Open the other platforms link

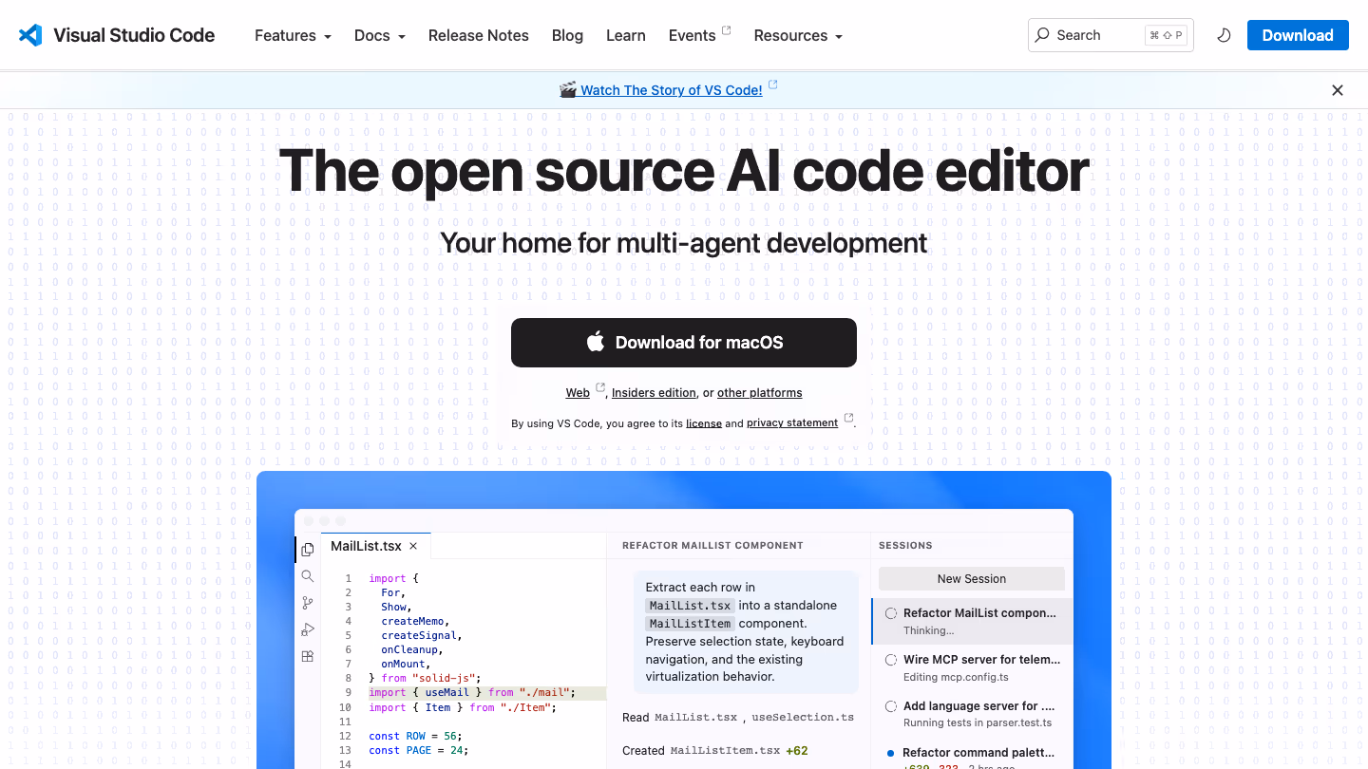tap(760, 393)
